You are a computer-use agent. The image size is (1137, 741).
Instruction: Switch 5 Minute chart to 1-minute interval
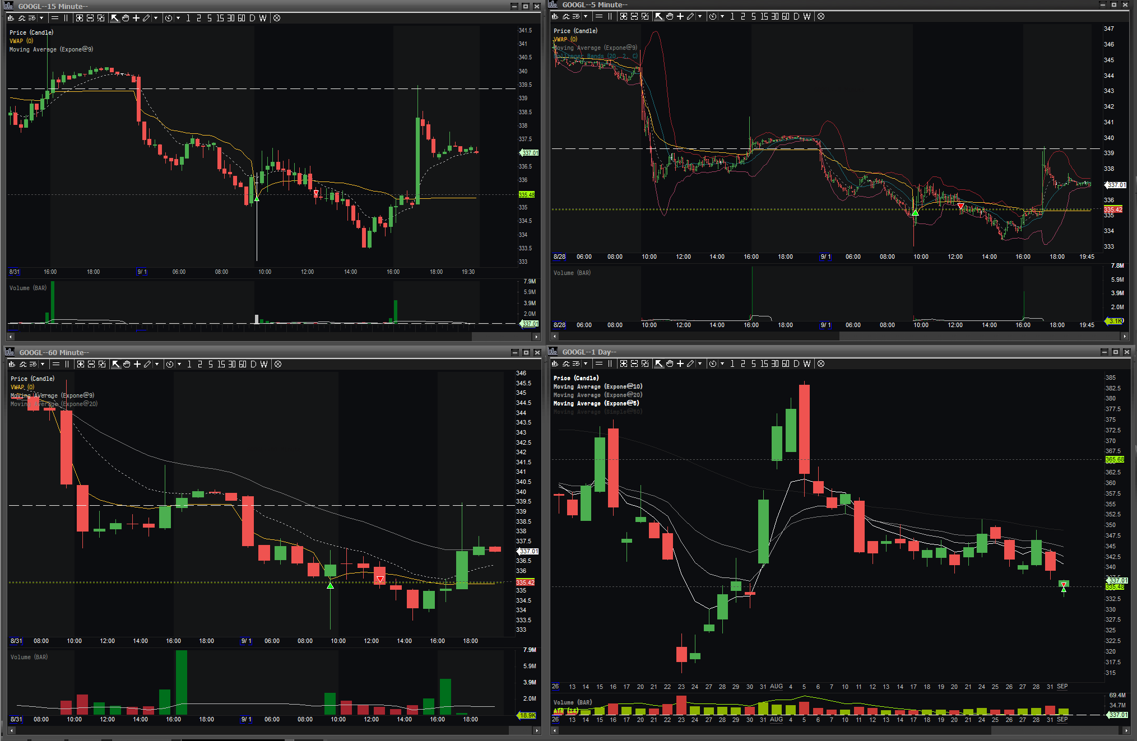tap(732, 16)
